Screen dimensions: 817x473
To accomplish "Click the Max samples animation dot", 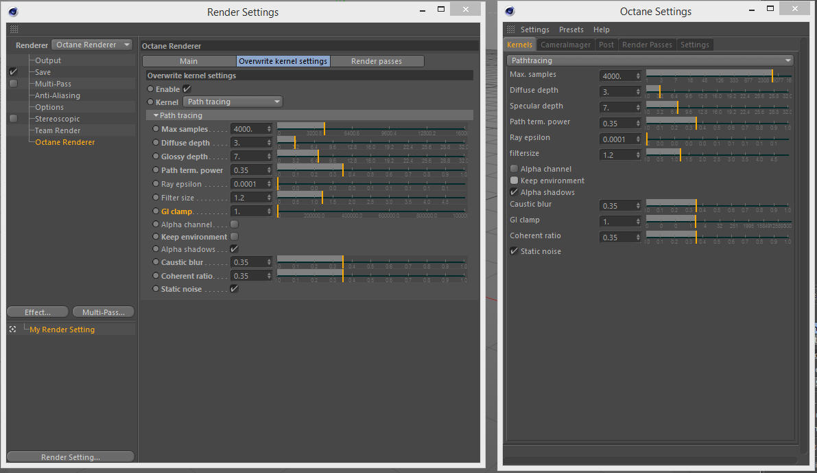I will coord(155,129).
